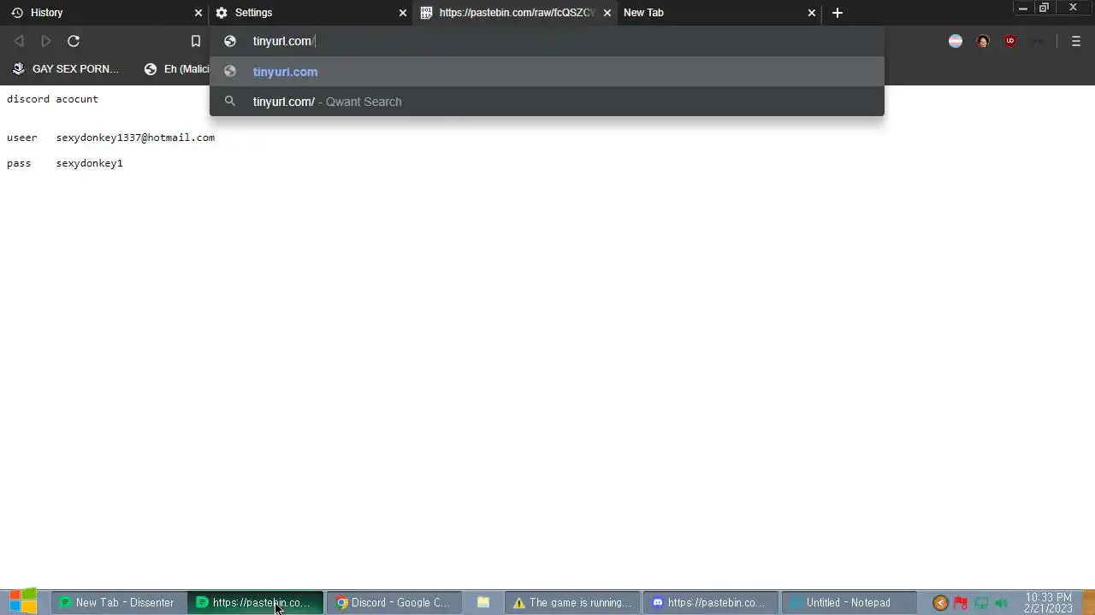1095x615 pixels.
Task: Click the volume speaker tray icon
Action: 1001,603
